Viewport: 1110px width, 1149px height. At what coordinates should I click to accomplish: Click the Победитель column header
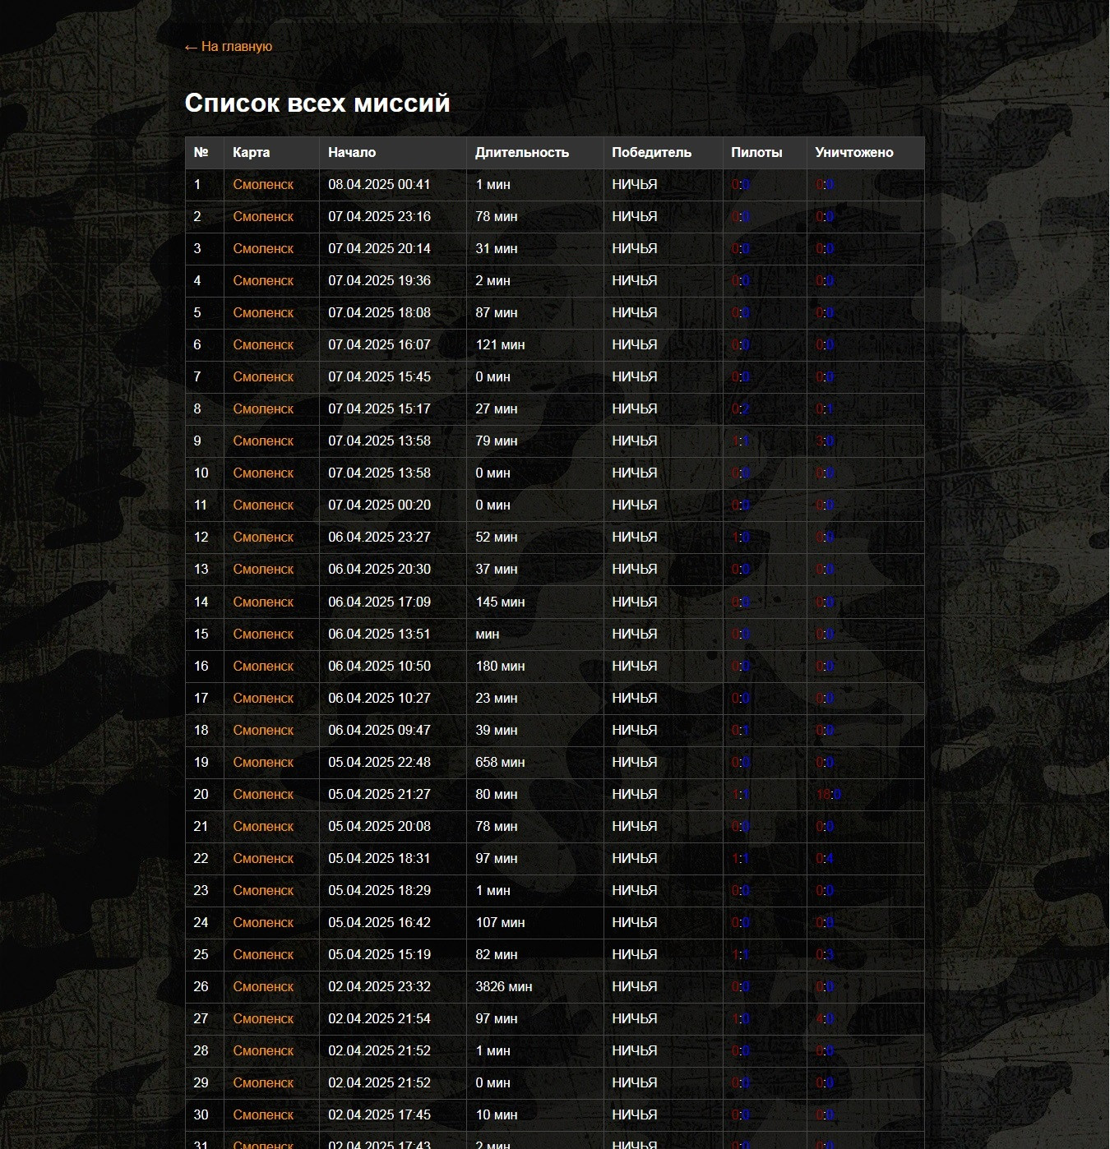(651, 153)
